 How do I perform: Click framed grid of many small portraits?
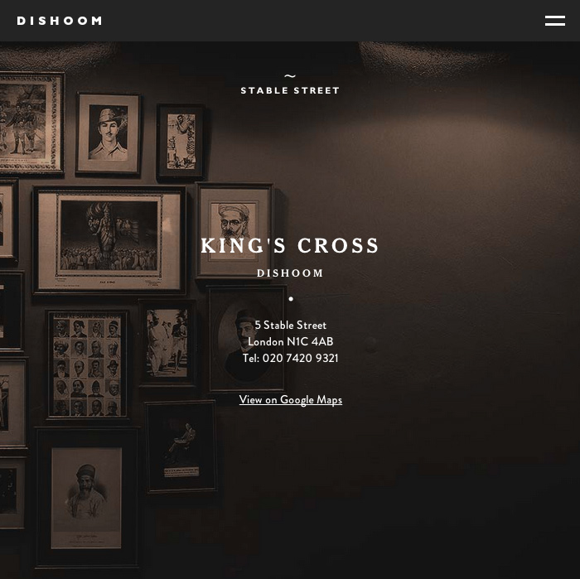(x=87, y=365)
